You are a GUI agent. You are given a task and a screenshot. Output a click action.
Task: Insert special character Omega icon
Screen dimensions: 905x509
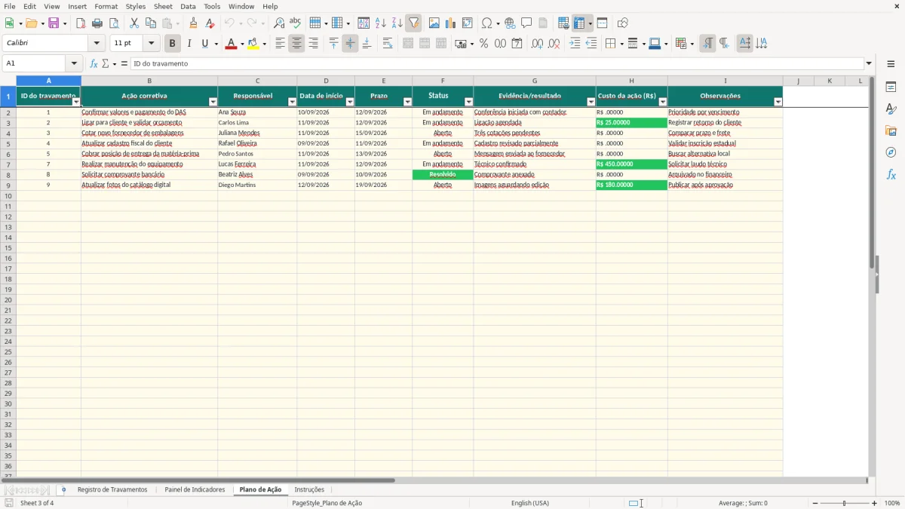click(x=486, y=23)
